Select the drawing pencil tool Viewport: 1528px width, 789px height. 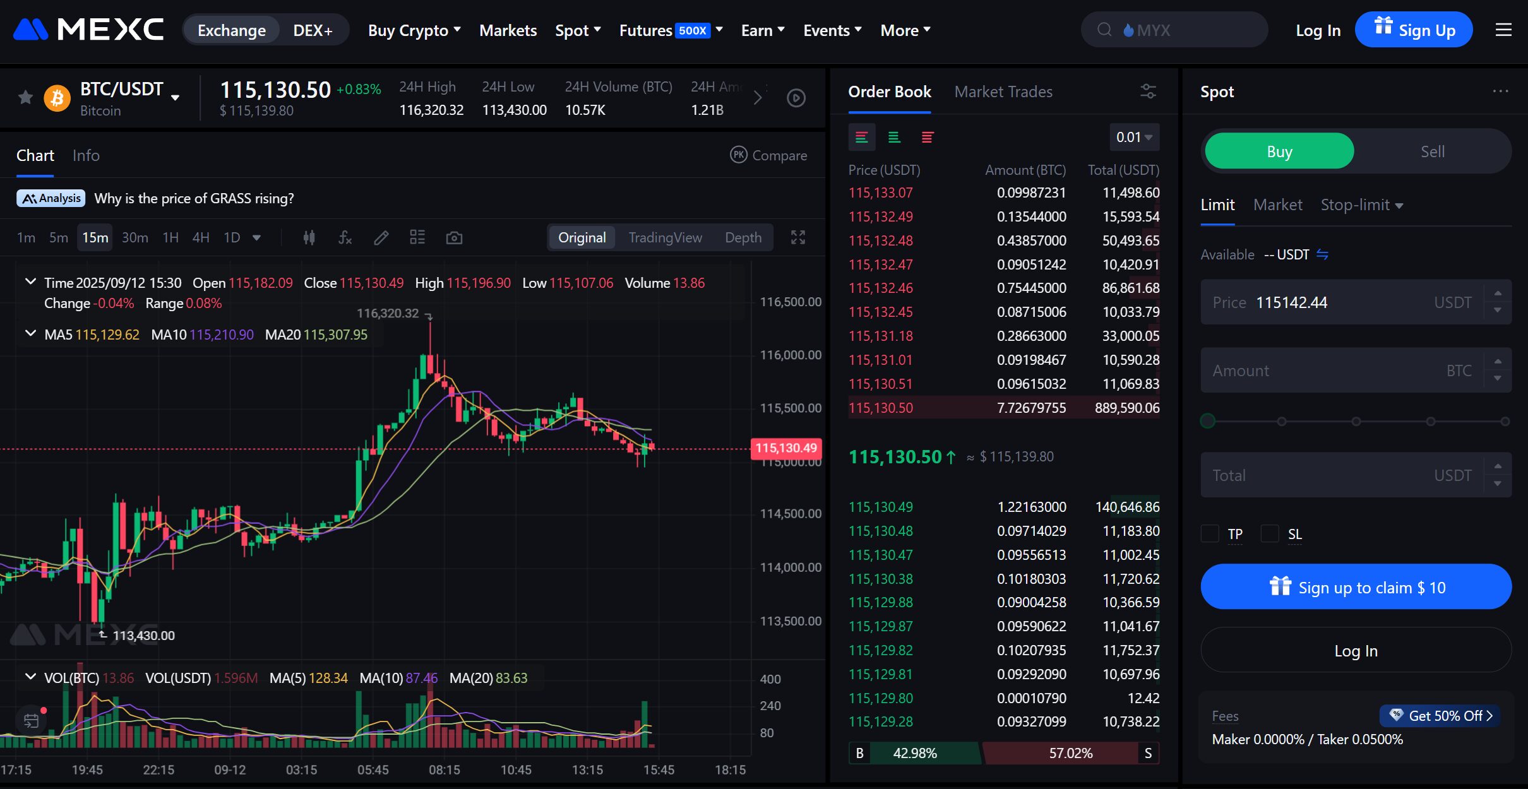(x=381, y=237)
